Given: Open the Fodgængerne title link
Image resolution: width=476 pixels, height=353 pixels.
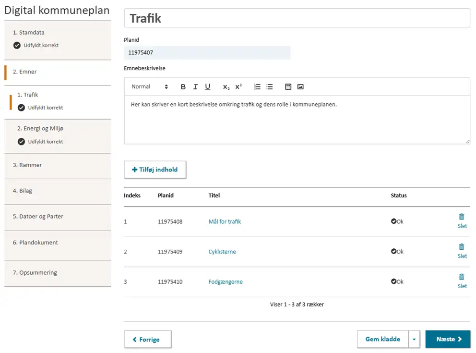Looking at the screenshot, I should (x=226, y=282).
